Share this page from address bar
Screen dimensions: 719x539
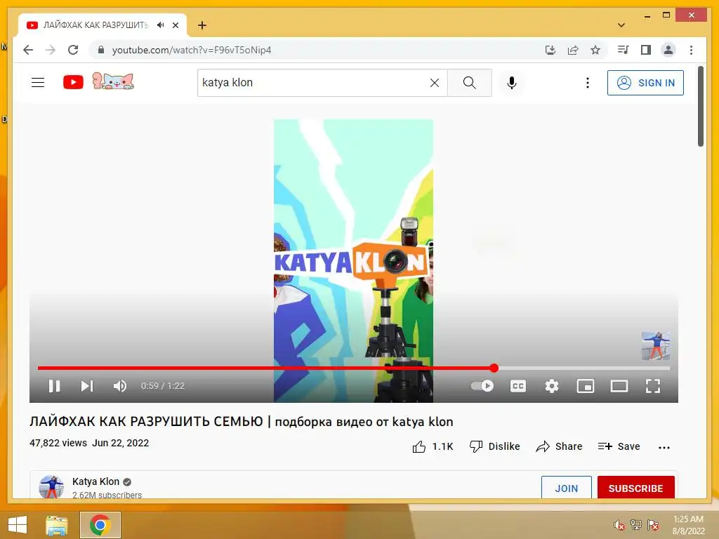click(573, 50)
